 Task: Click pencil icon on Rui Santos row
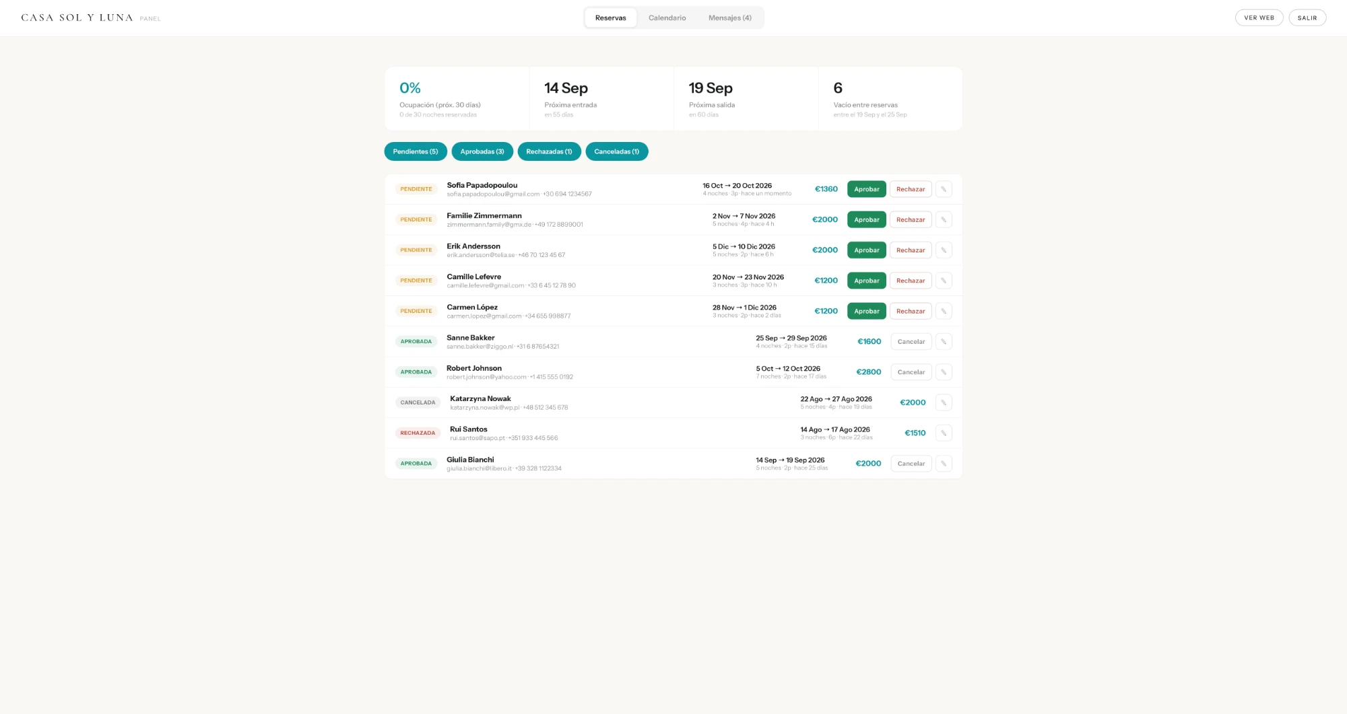944,433
